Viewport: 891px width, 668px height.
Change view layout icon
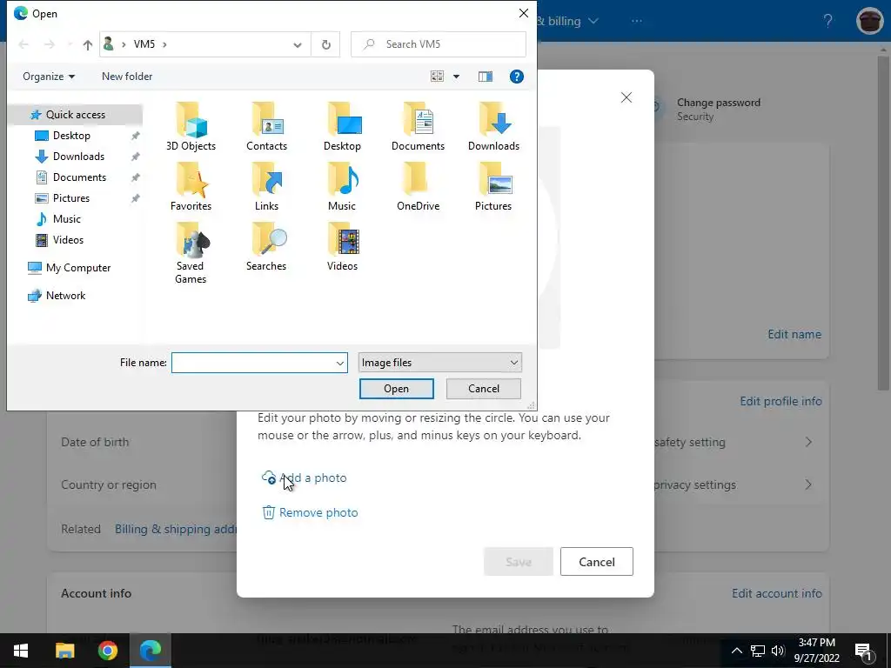coord(437,77)
